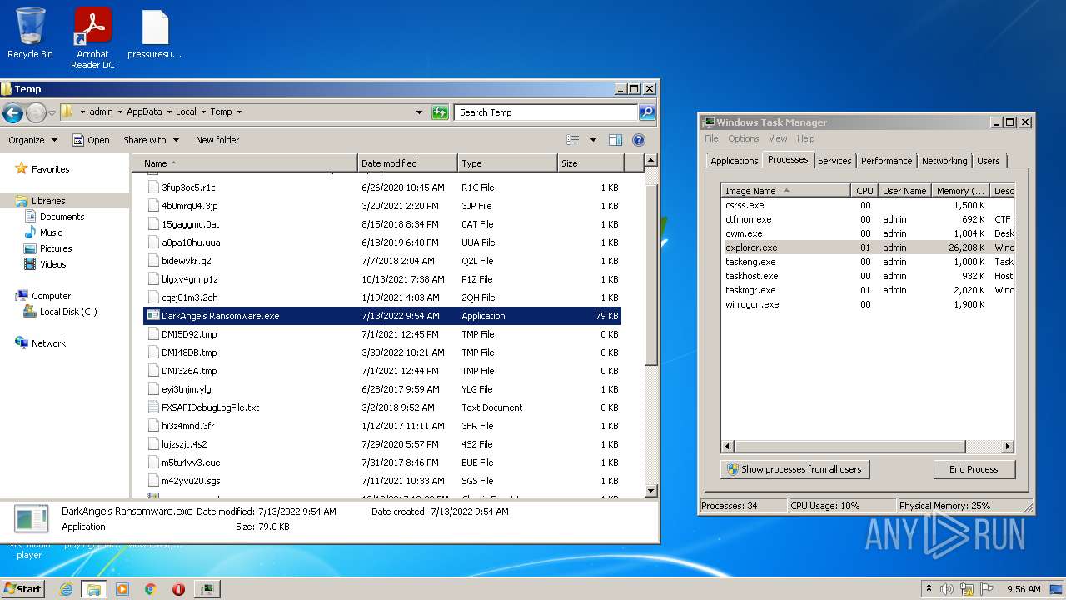Image resolution: width=1066 pixels, height=600 pixels.
Task: Open the Recycle Bin desktop icon
Action: [30, 33]
